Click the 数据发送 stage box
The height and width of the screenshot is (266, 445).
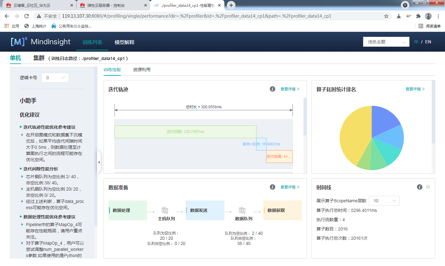tap(205, 210)
